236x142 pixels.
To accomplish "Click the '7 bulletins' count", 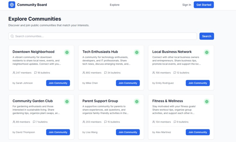I will coord(42,122).
